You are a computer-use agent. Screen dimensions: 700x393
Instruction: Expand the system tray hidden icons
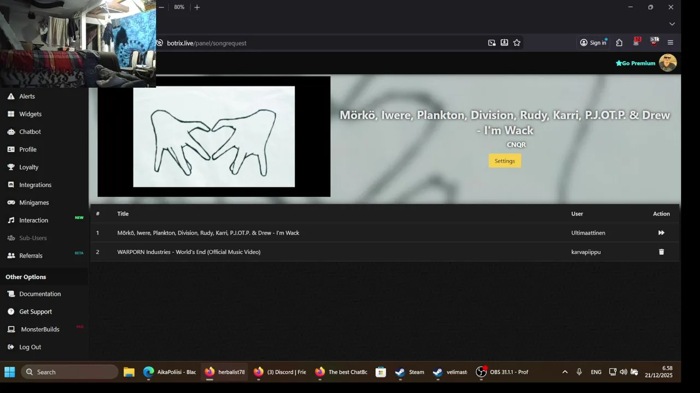[565, 372]
